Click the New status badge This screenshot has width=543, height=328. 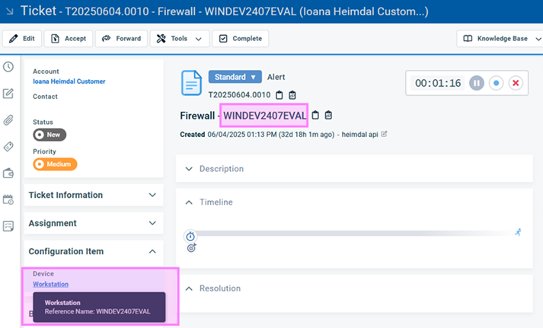[x=50, y=135]
